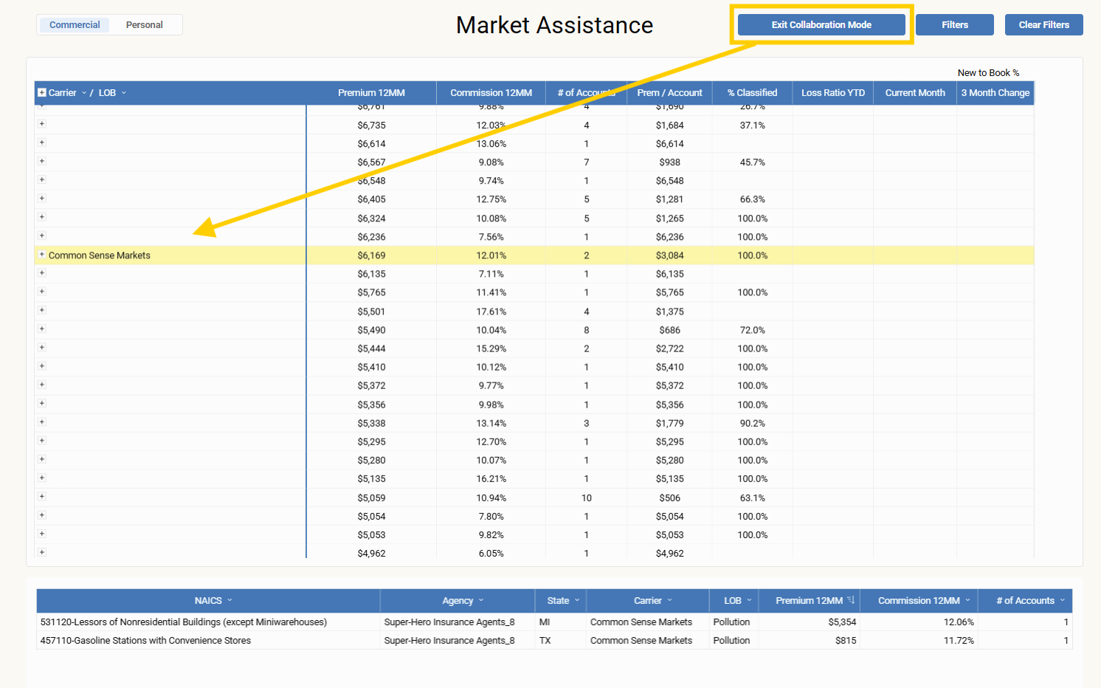Open the NAICS column dropdown arrow

[229, 600]
